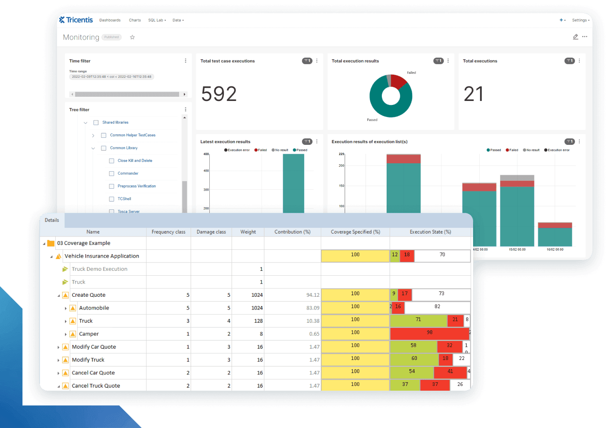Open the filter count badge on Total test case executions
The height and width of the screenshot is (428, 610).
pos(307,61)
